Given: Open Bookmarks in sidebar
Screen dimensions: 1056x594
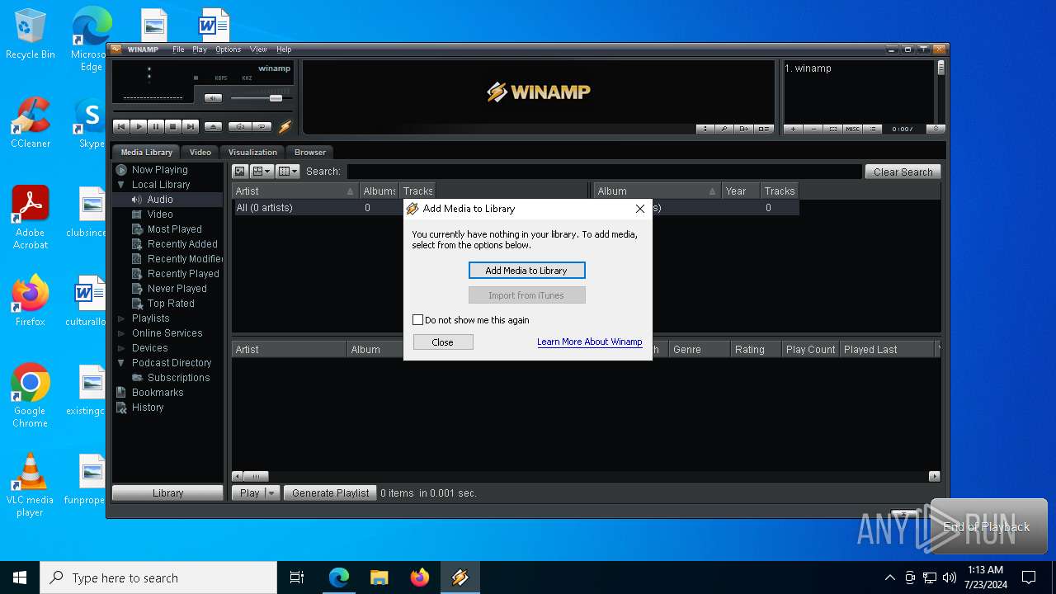Looking at the screenshot, I should click(x=157, y=393).
